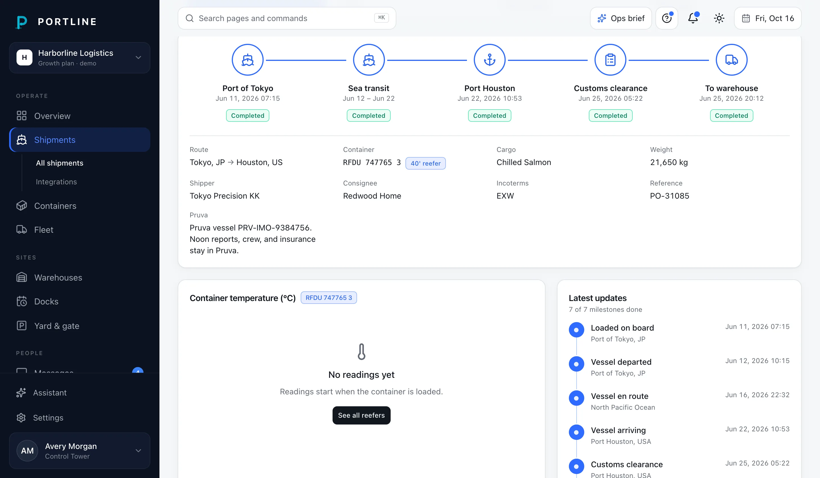Click the Customs clearance clipboard icon
This screenshot has width=820, height=478.
coord(610,60)
